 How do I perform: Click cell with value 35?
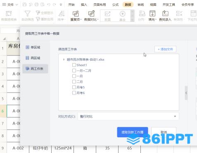(107, 148)
